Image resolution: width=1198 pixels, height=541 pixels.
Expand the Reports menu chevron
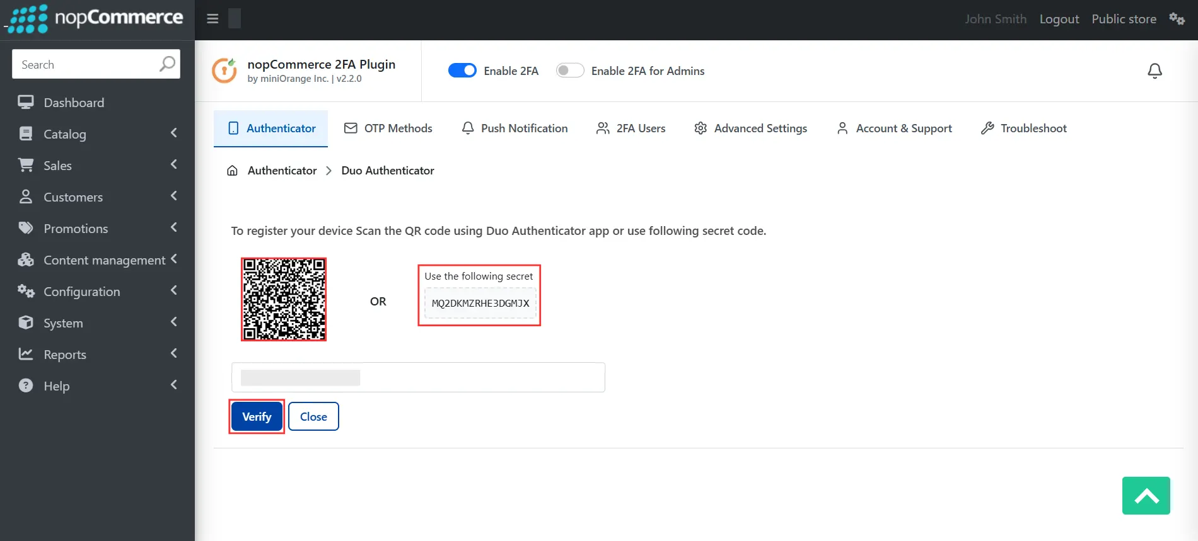[x=174, y=353]
